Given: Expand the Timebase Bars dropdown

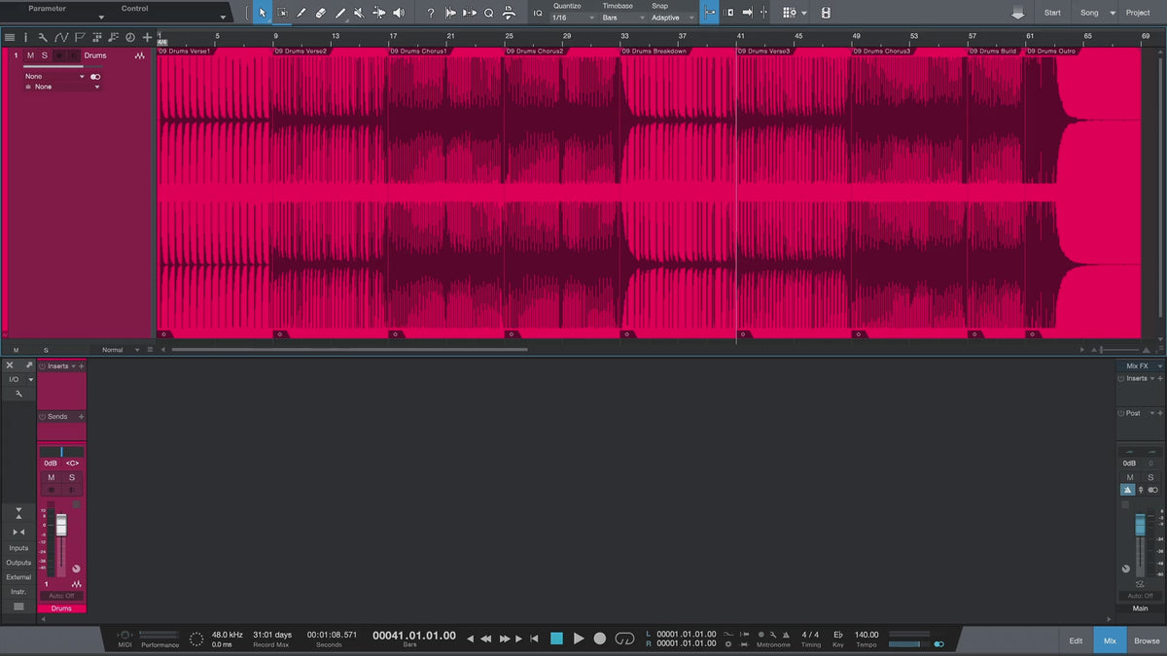Looking at the screenshot, I should (x=622, y=17).
